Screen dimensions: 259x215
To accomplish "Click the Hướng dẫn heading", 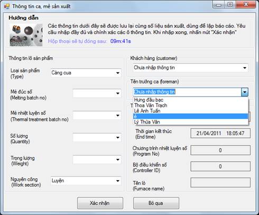I will (23, 18).
